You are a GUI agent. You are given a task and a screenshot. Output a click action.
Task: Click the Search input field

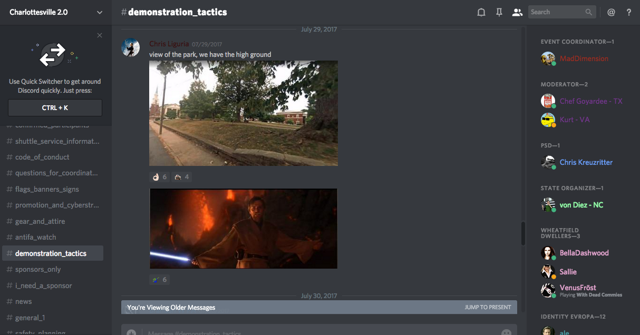pos(556,12)
